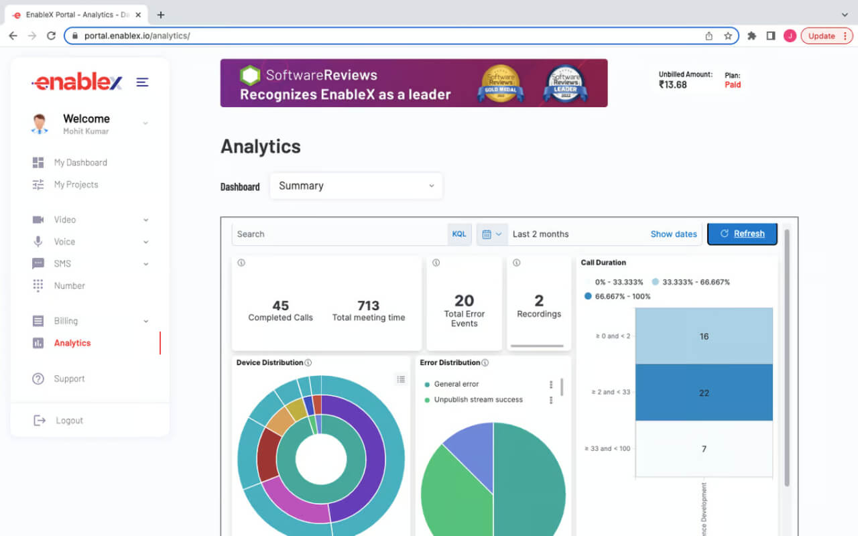The image size is (858, 536).
Task: Click the Chrome Update button
Action: point(826,36)
